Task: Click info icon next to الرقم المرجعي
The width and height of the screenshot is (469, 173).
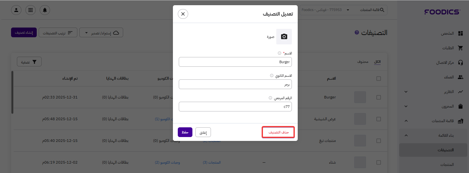Action: [x=270, y=98]
